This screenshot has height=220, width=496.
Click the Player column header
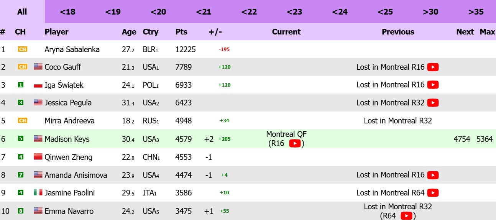point(56,32)
